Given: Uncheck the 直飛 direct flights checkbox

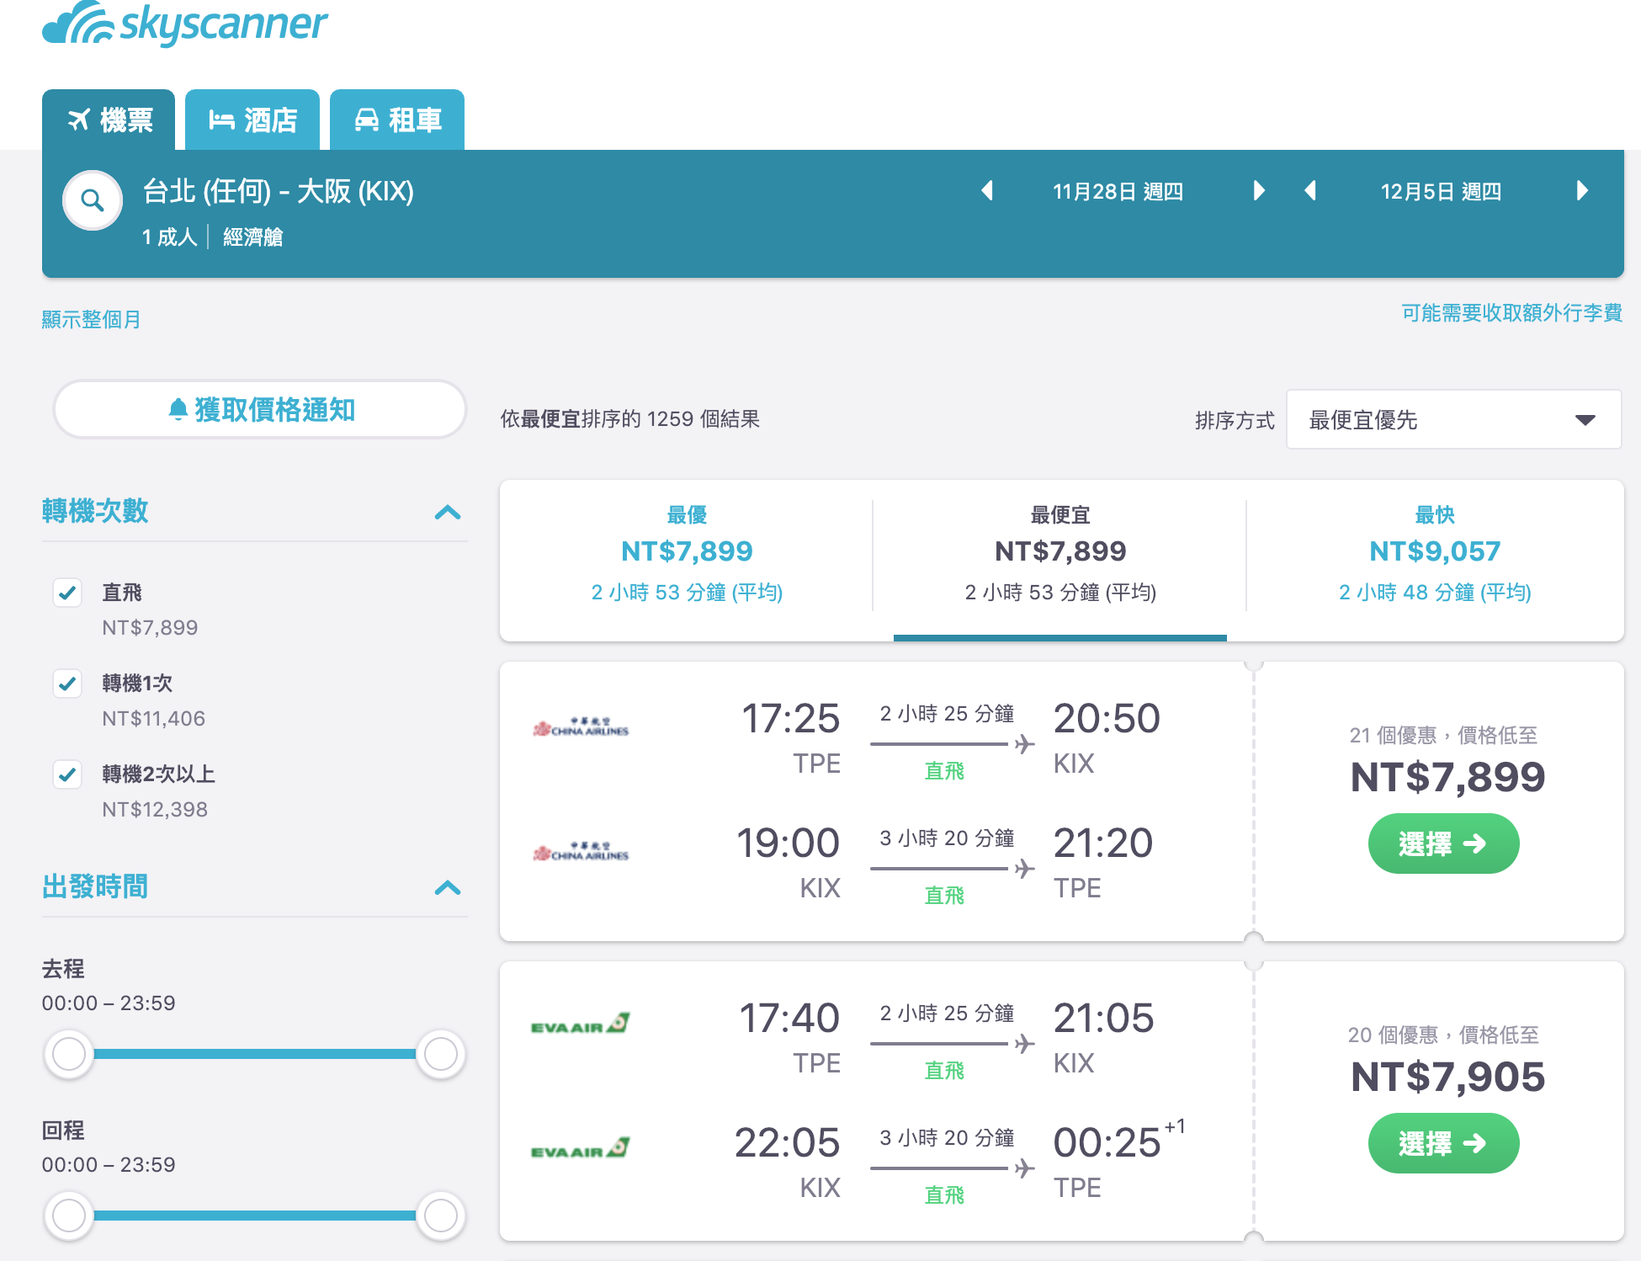Looking at the screenshot, I should coord(67,593).
